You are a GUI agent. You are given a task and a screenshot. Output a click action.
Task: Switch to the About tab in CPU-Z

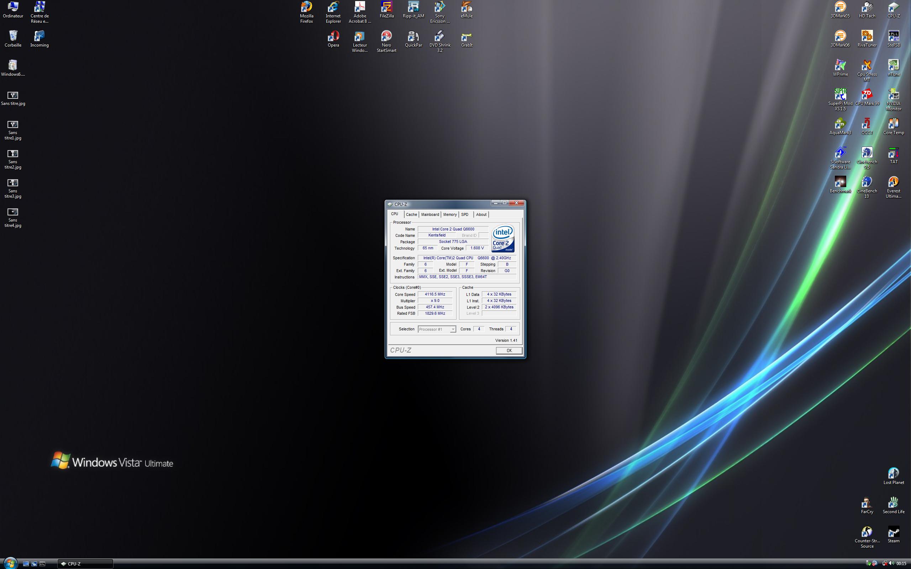(x=481, y=214)
